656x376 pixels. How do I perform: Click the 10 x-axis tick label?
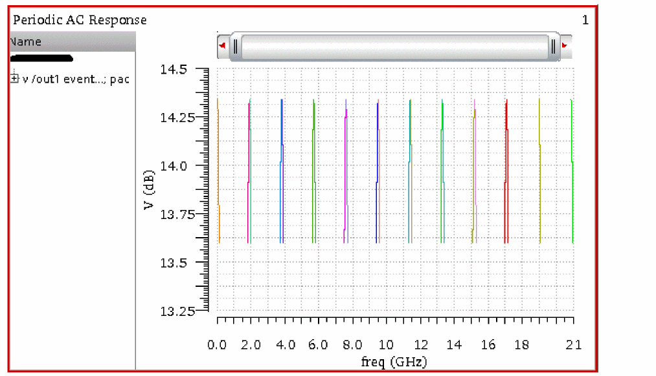click(386, 345)
